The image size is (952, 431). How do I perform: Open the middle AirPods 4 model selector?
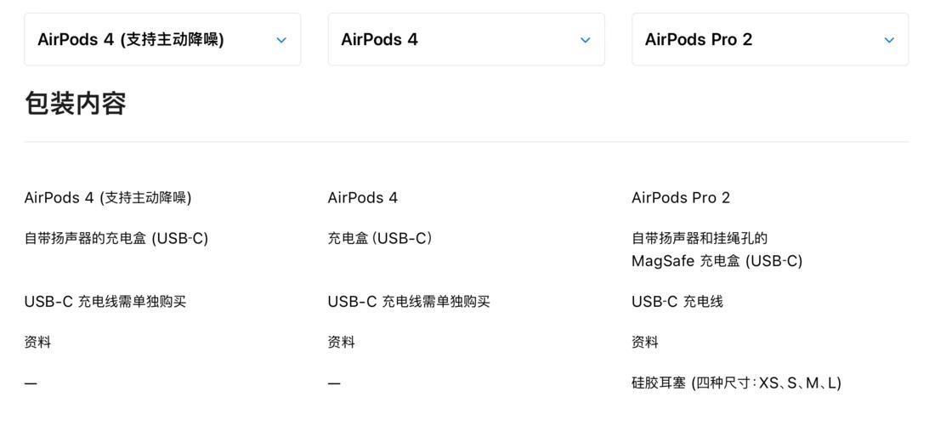click(x=466, y=39)
